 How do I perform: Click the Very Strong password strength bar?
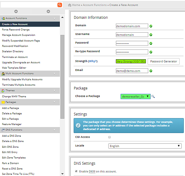[x=131, y=61]
